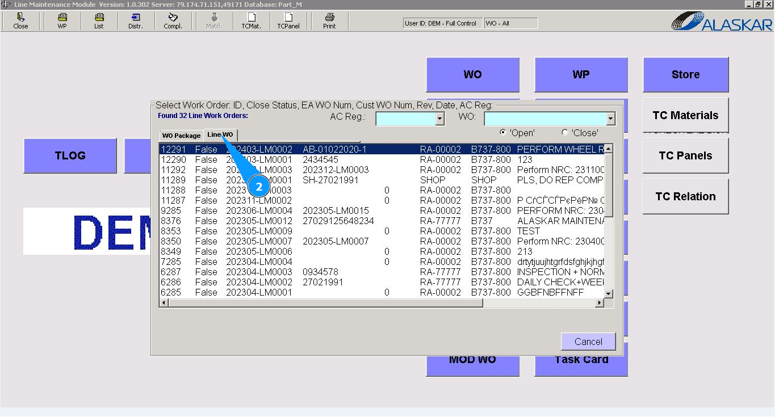Open TCMat. from the toolbar

[251, 21]
